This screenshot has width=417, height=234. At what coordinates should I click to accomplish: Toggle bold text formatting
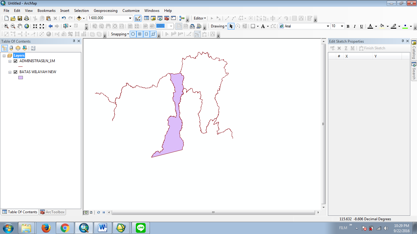point(348,27)
